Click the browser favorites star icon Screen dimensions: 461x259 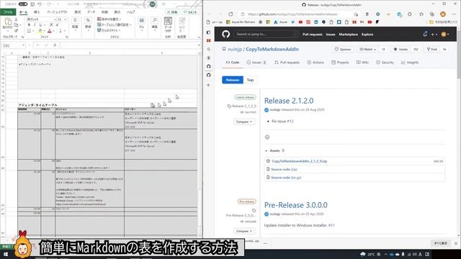click(421, 14)
